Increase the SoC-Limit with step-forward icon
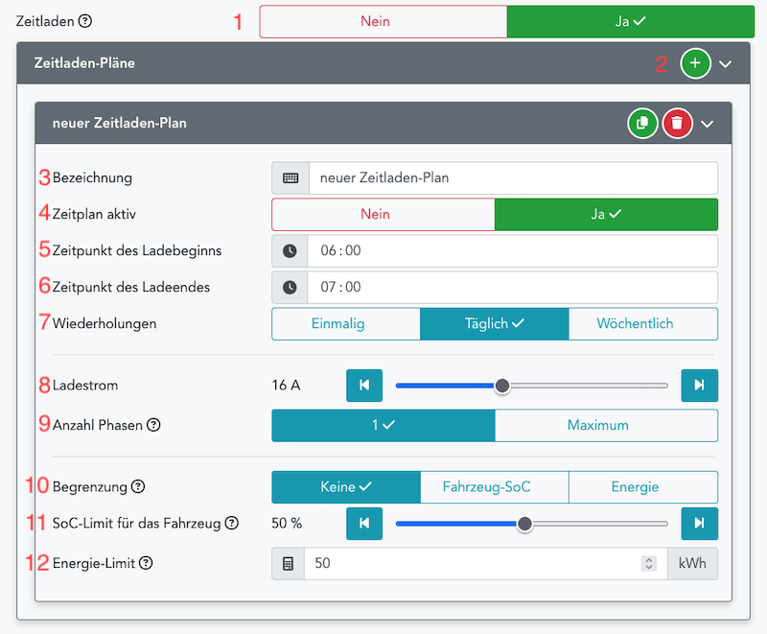 699,524
